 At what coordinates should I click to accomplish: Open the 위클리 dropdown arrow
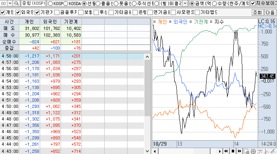[x=185, y=4]
